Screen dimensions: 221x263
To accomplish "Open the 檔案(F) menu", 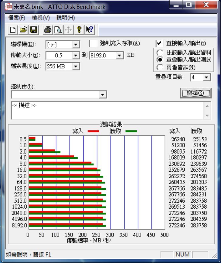I will pyautogui.click(x=17, y=18).
